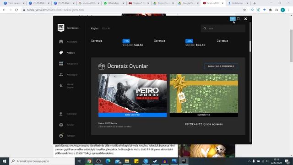This screenshot has width=293, height=165.
Task: Open OBS Studio from the taskbar
Action: click(98, 161)
